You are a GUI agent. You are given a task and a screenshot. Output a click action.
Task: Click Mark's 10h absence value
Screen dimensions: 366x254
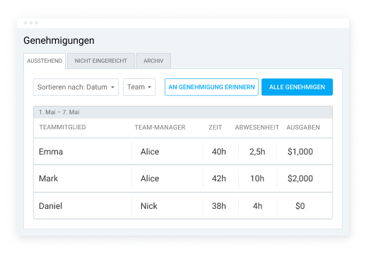[x=257, y=179]
